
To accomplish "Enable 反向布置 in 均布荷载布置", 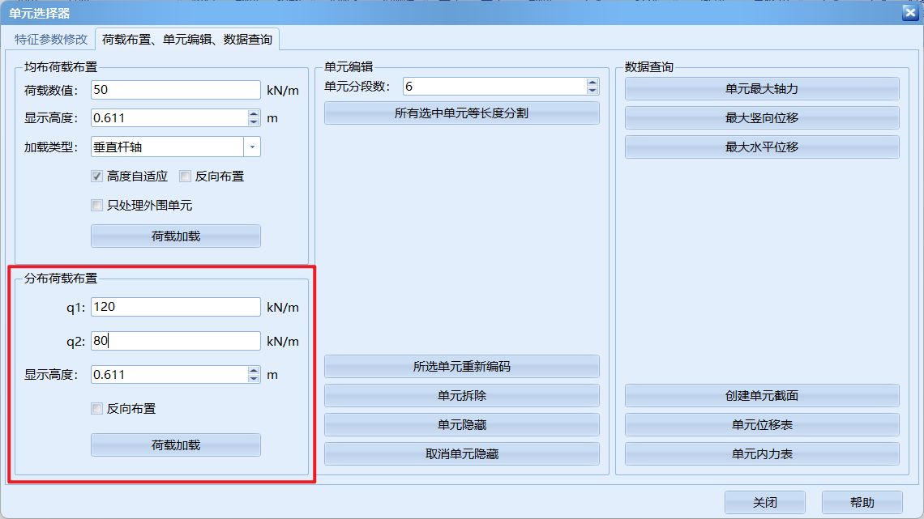I will pyautogui.click(x=186, y=176).
